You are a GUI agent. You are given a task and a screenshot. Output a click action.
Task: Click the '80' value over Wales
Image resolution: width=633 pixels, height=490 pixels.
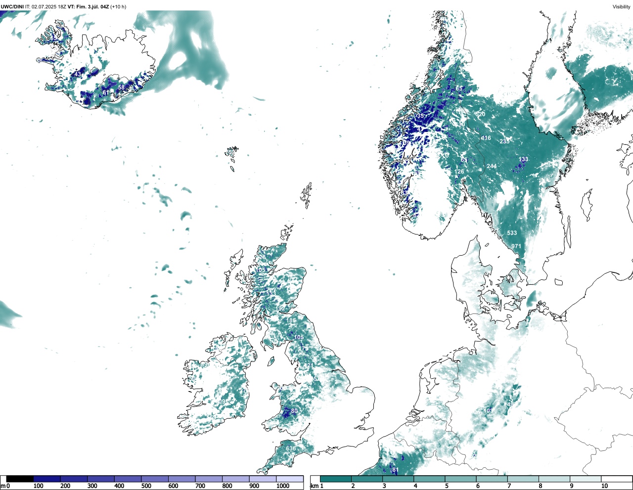pos(294,411)
